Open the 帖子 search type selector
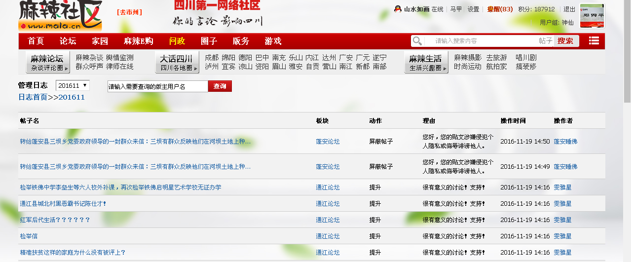The width and height of the screenshot is (631, 262). click(x=545, y=41)
